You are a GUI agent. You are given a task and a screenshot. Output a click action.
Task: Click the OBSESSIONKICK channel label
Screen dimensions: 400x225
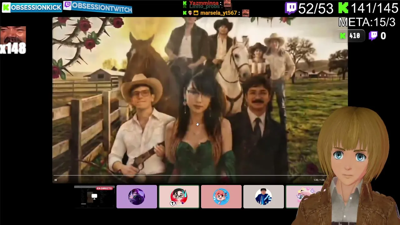pyautogui.click(x=36, y=8)
